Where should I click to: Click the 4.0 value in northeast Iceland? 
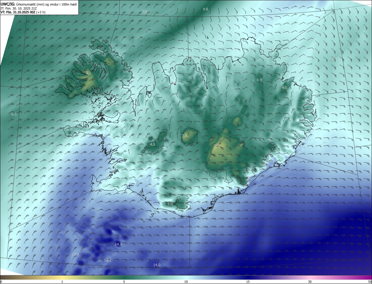pos(285,87)
